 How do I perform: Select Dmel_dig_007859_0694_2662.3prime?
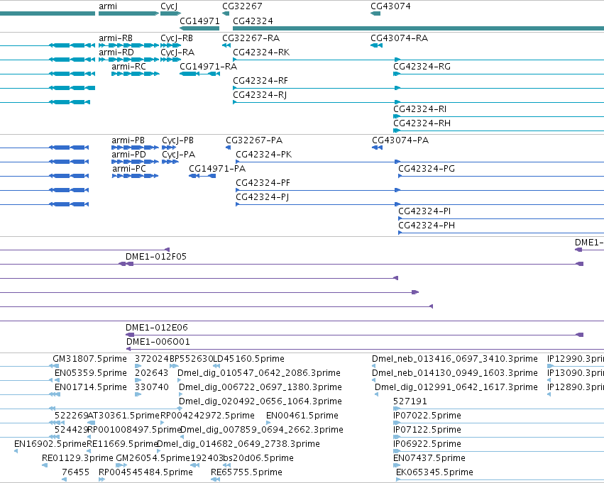262,431
